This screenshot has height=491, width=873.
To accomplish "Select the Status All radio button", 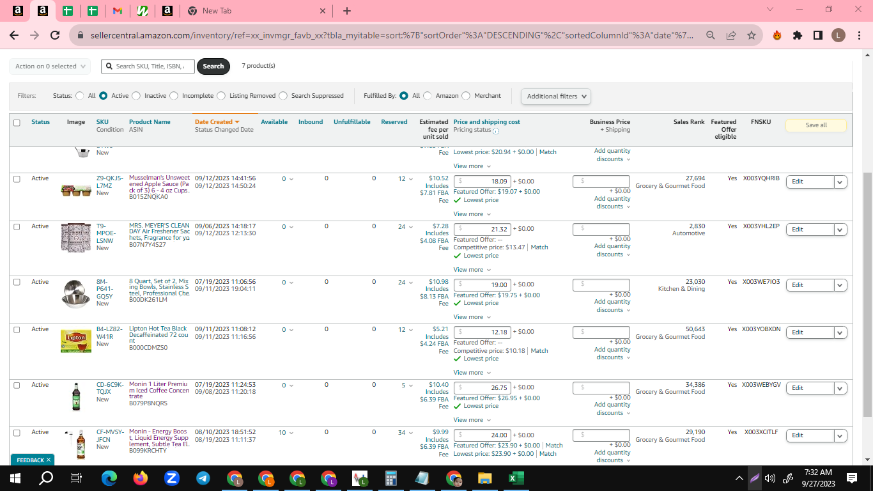I will click(80, 96).
